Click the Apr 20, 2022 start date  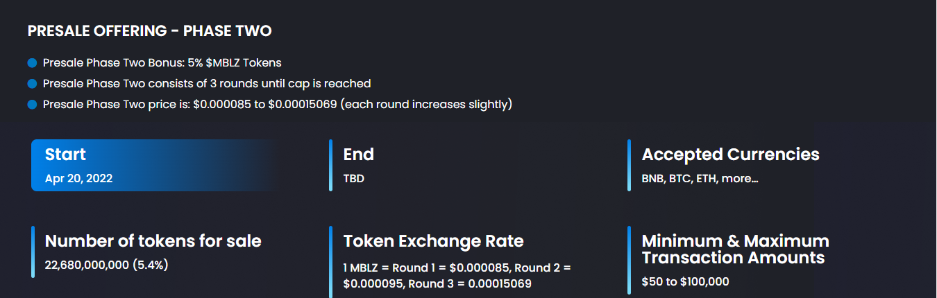tap(78, 178)
